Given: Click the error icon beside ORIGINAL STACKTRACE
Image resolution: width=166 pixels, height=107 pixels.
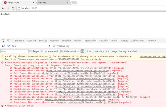Looking at the screenshot, I should [2, 106].
